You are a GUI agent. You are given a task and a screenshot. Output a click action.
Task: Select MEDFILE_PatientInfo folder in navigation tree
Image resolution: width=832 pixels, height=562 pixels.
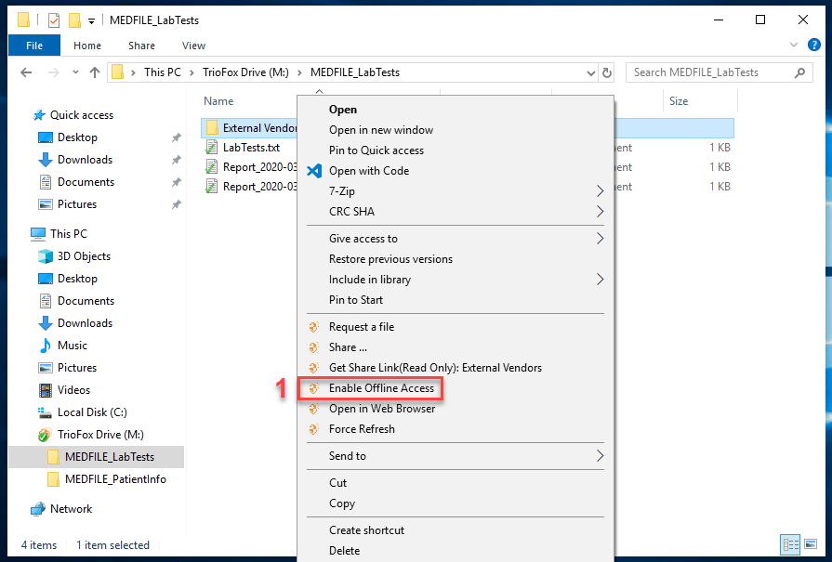coord(115,479)
